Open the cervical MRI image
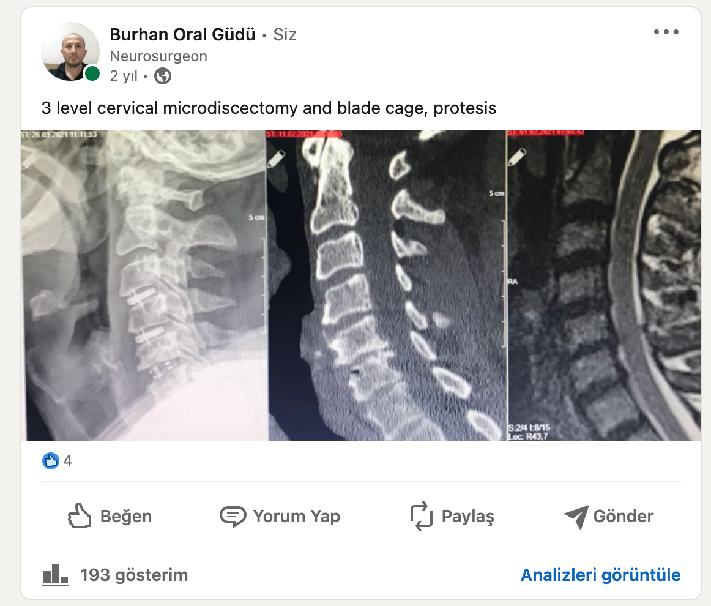The image size is (711, 606). [x=603, y=285]
